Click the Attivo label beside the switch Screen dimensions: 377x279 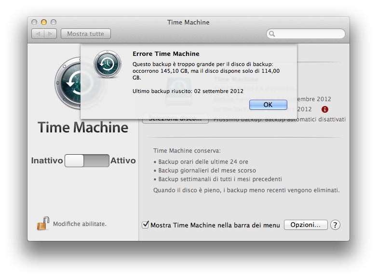[123, 161]
